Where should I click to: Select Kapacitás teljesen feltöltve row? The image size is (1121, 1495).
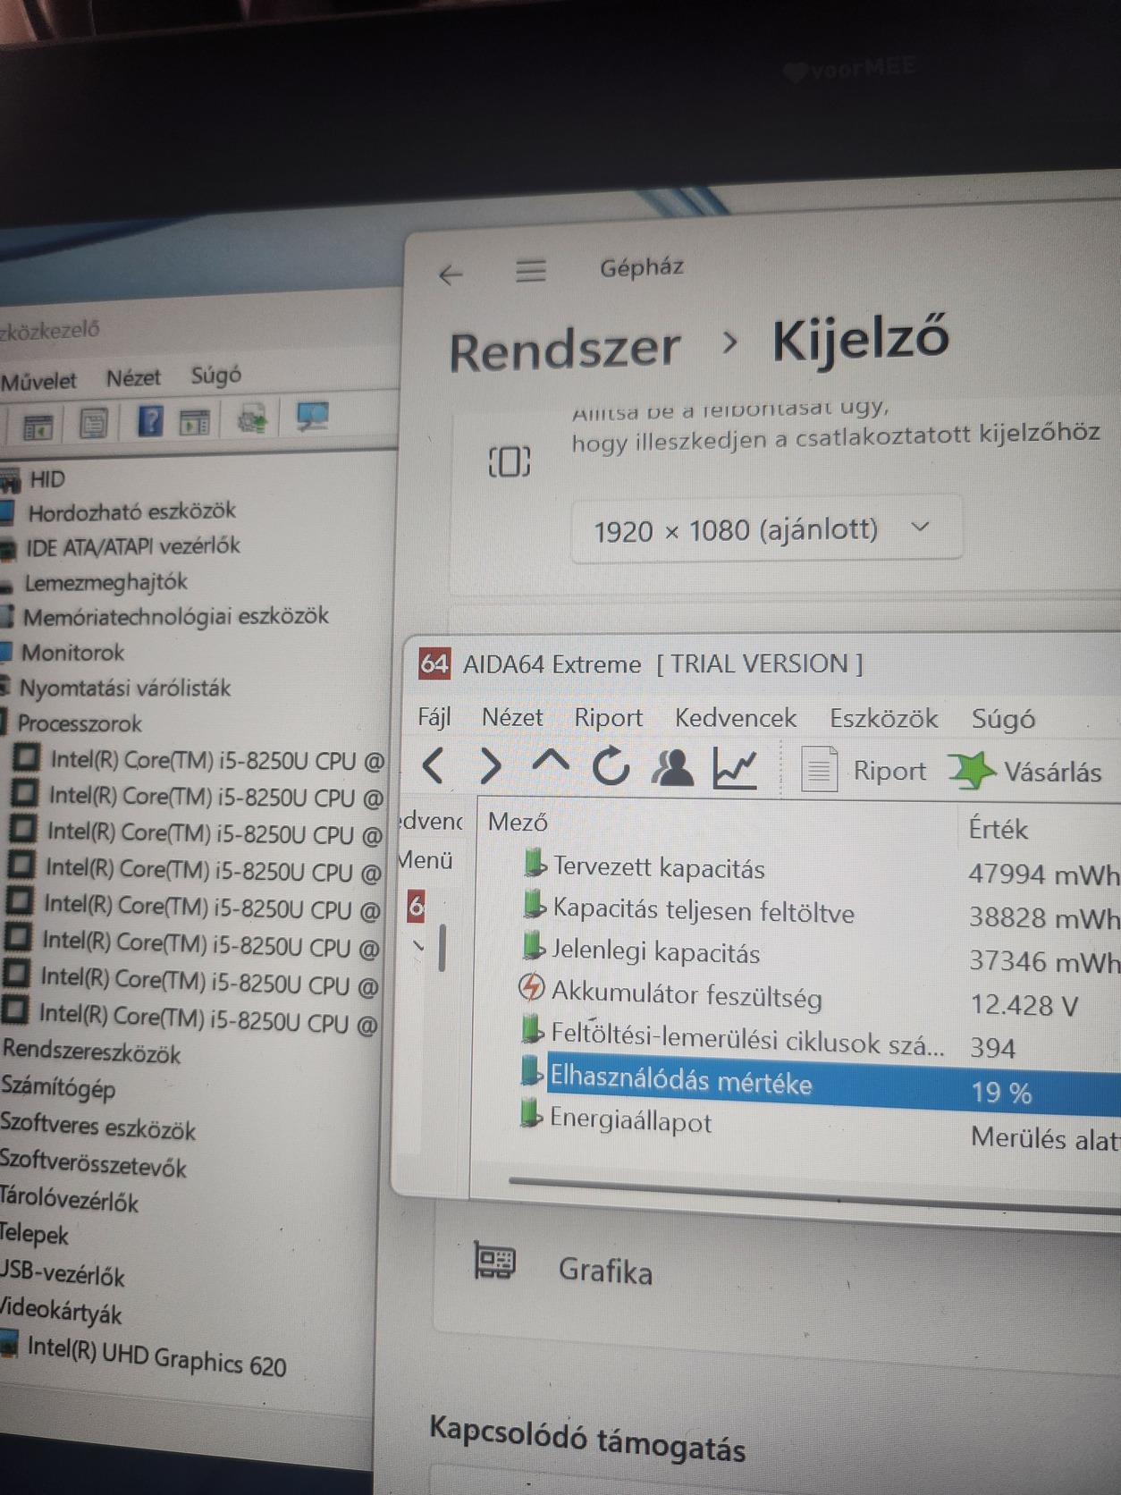(x=703, y=910)
